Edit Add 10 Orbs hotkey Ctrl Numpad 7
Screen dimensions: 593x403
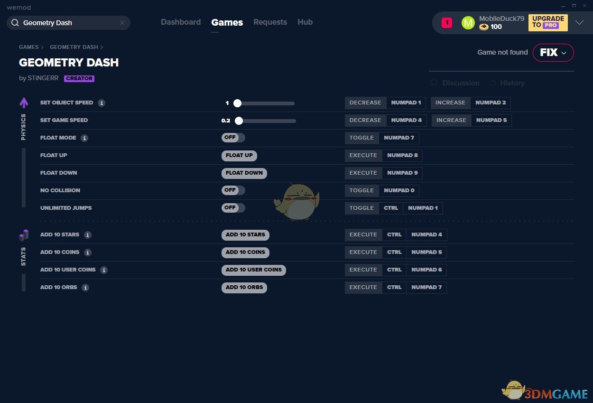(396, 288)
